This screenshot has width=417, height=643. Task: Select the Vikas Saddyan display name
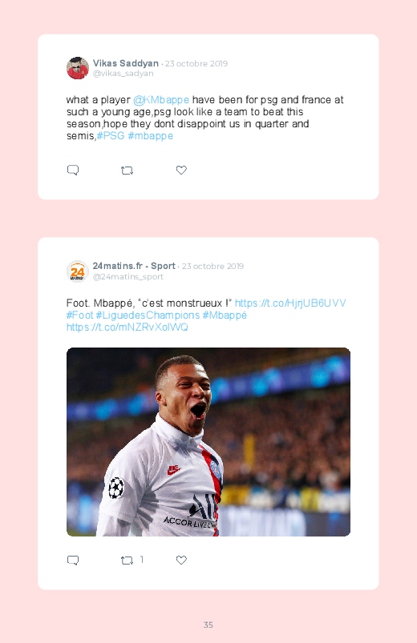click(x=126, y=63)
